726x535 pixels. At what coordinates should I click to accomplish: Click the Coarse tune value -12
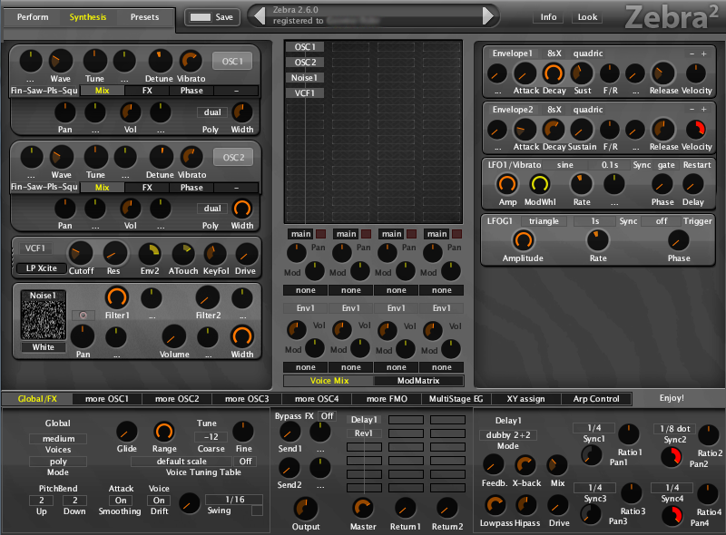211,437
